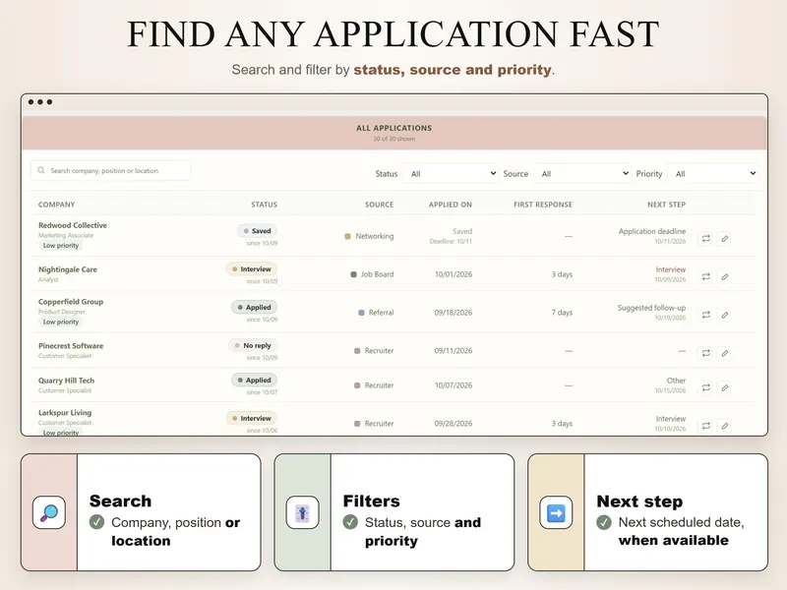The height and width of the screenshot is (590, 787).
Task: Click the Application deadline next step
Action: pyautogui.click(x=652, y=231)
